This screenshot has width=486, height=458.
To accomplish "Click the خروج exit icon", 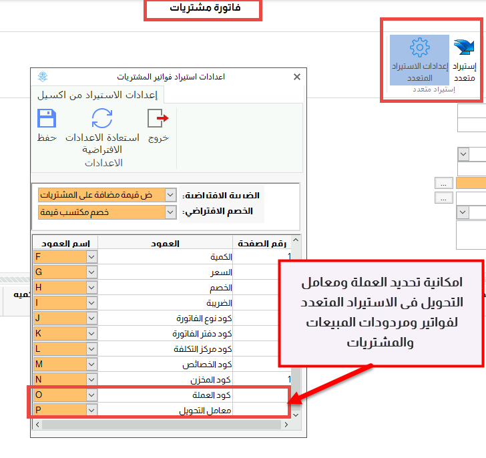I will pos(158,118).
